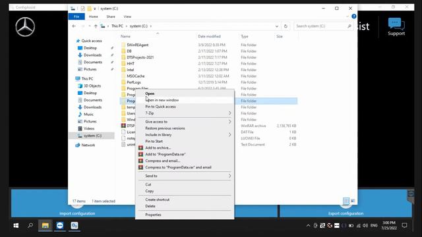Open the File ribbon tab
This screenshot has height=237, width=422.
(x=76, y=16)
